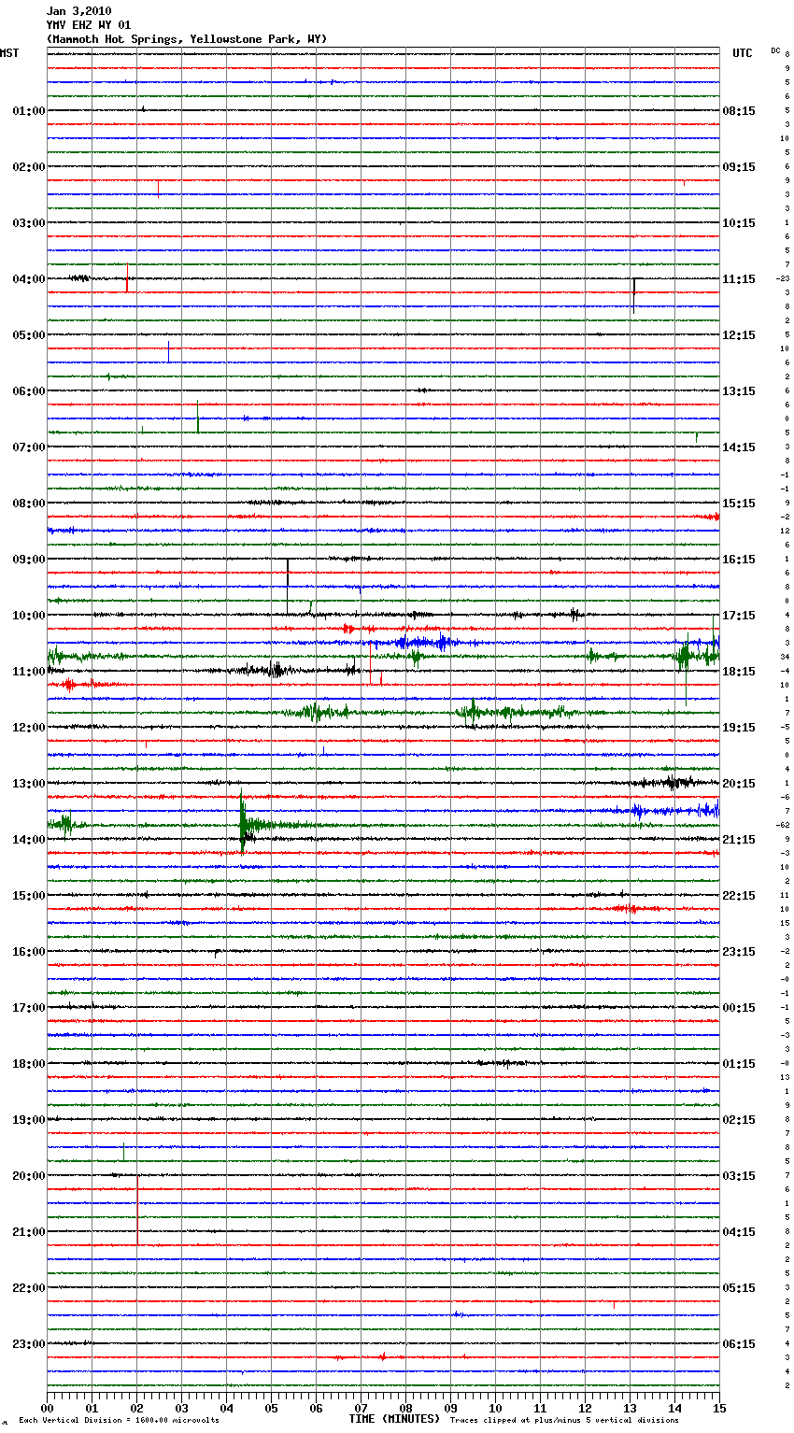Click the Jan 3,2010 date title

[x=78, y=11]
